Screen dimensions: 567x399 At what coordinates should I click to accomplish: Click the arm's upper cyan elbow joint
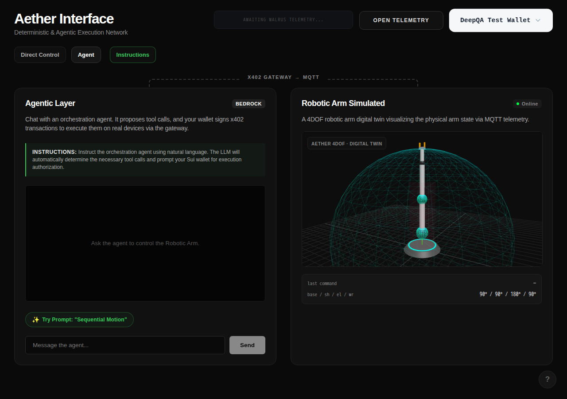coord(422,199)
